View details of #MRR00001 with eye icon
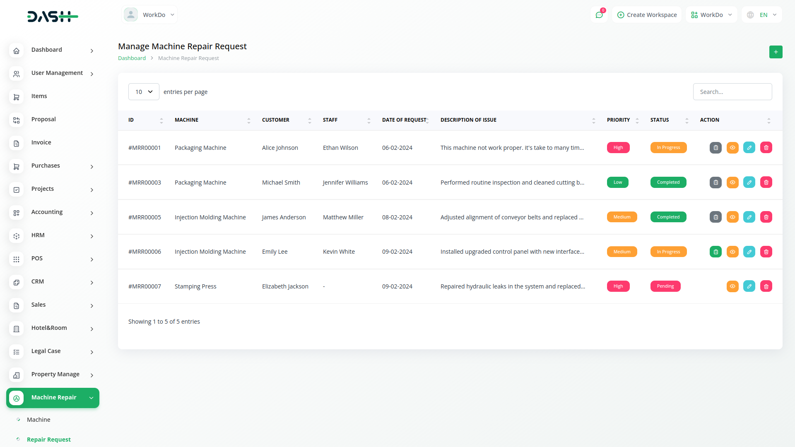This screenshot has height=447, width=795. 732,148
